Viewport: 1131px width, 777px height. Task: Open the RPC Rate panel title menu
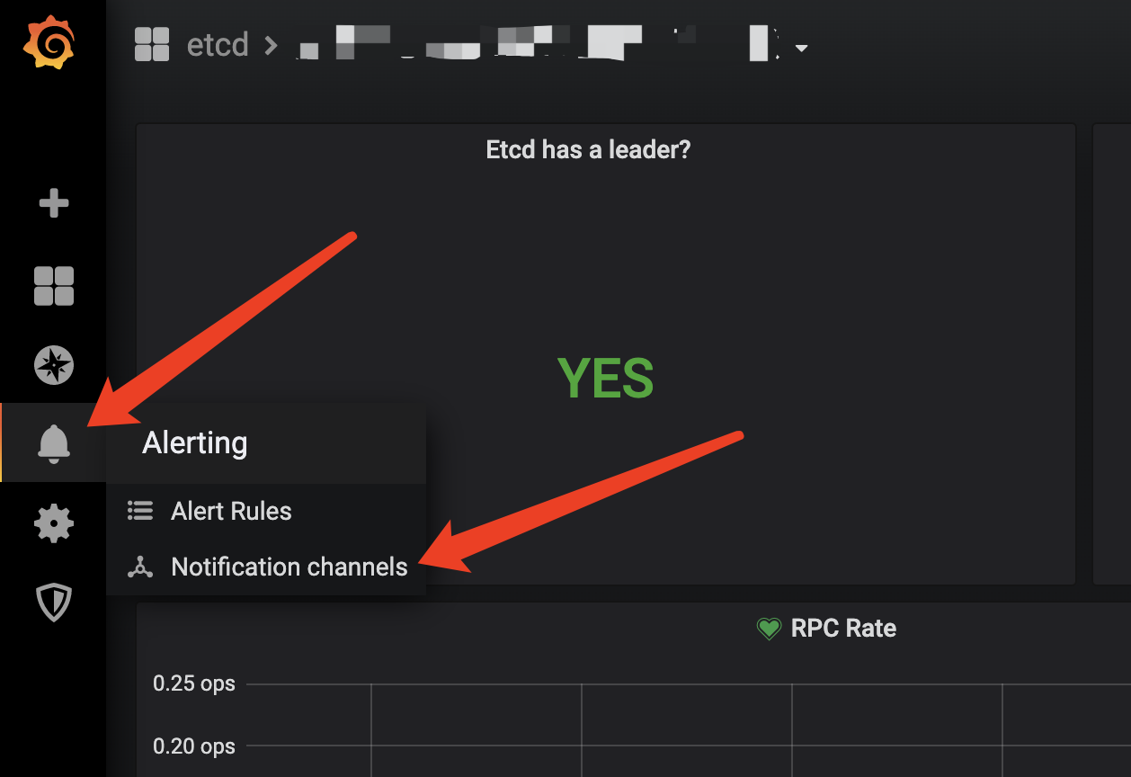point(843,628)
